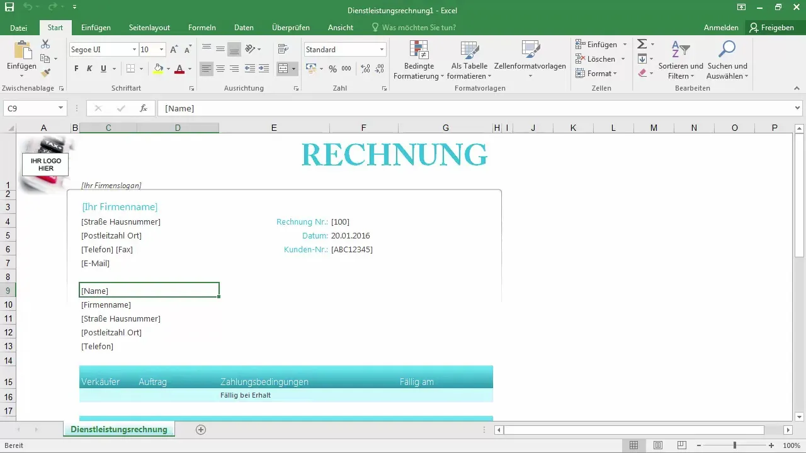Expand the Name Box dropdown arrow
806x453 pixels.
(x=60, y=108)
